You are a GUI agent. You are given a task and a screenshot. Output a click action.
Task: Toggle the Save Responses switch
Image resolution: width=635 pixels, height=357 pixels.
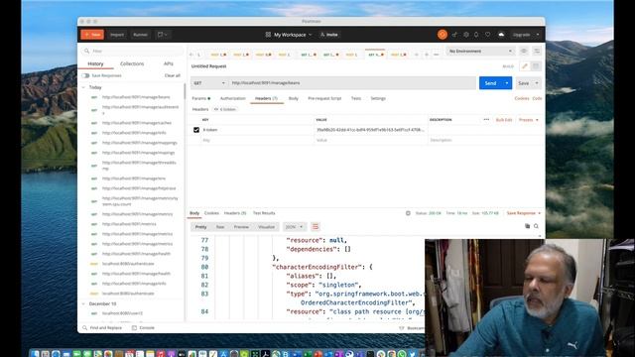[x=85, y=75]
